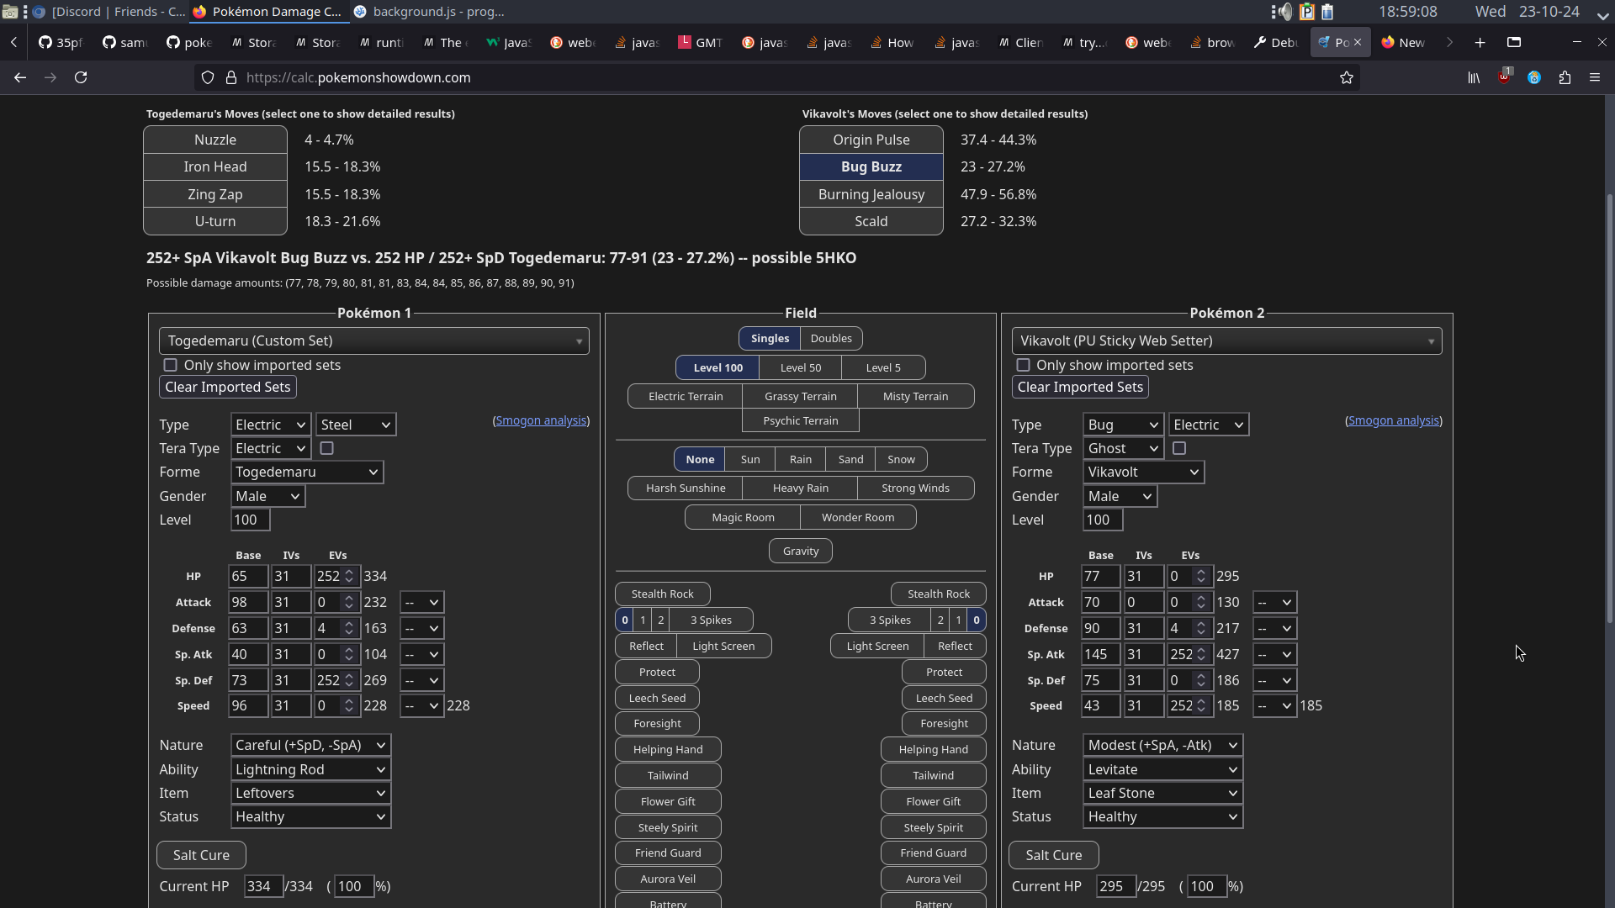1615x908 pixels.
Task: Close the active Pokémon calc tab
Action: point(1358,42)
